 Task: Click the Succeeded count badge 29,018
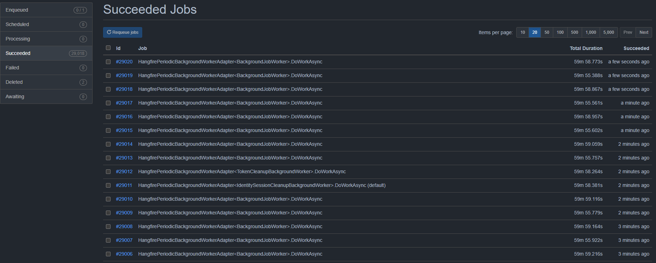click(78, 54)
